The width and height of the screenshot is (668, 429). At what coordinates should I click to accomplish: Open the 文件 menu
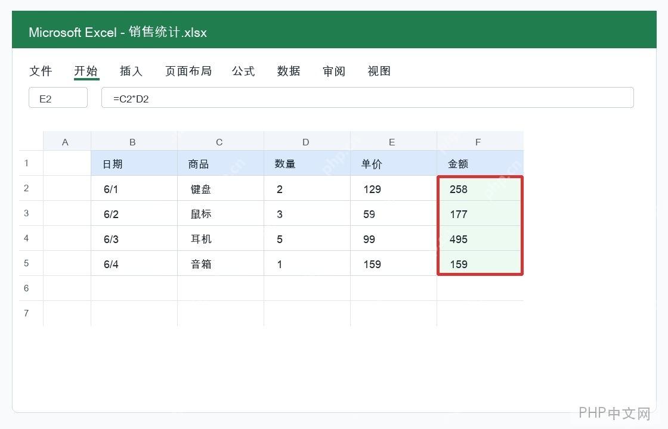(41, 71)
